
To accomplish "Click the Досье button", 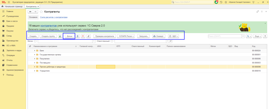I will (70, 36).
